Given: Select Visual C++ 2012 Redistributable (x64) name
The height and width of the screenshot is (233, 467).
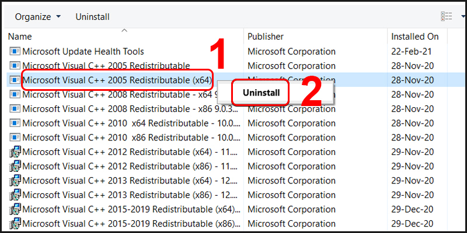Looking at the screenshot, I should [x=130, y=152].
